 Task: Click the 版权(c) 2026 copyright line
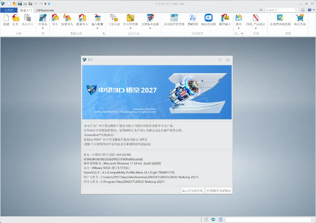tap(116, 140)
